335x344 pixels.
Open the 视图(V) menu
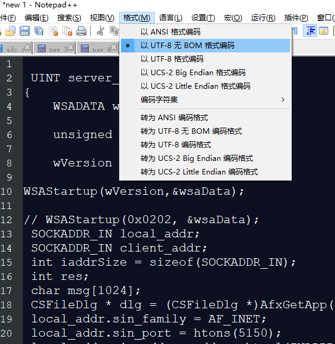coord(102,18)
